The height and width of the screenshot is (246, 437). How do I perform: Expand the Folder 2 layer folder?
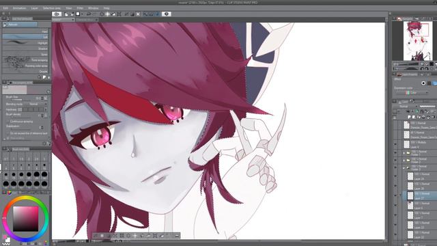tap(404, 161)
